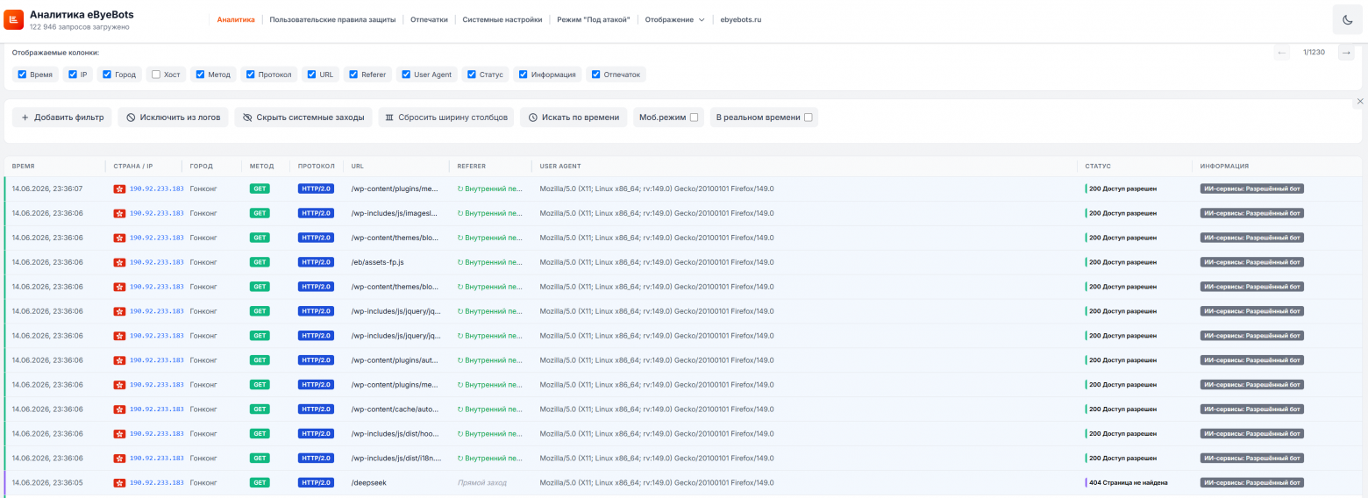Click GET badge in /deepseek row

260,483
